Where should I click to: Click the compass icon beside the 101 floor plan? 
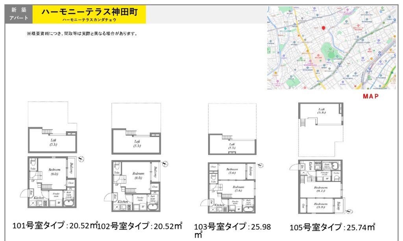pyautogui.click(x=81, y=159)
